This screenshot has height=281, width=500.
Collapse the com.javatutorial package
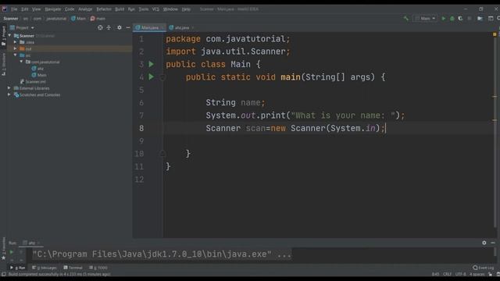(x=21, y=62)
